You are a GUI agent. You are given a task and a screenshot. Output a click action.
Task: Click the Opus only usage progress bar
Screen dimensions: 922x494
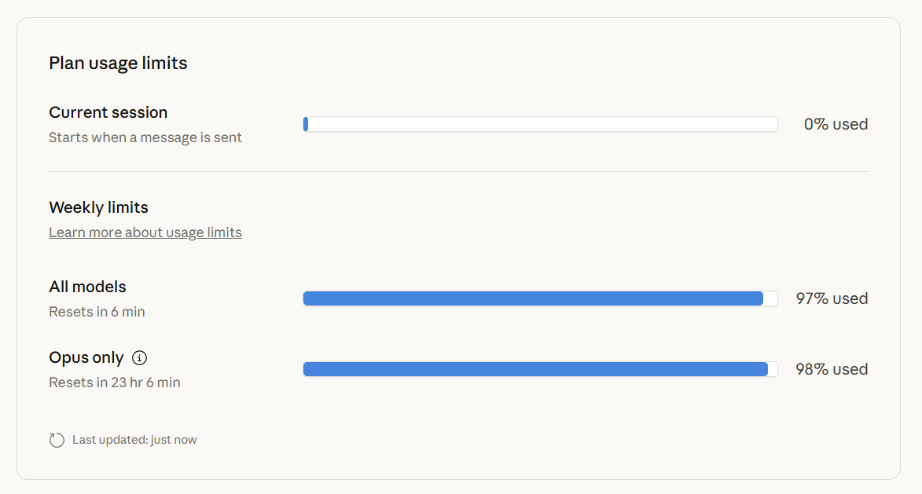tap(540, 369)
